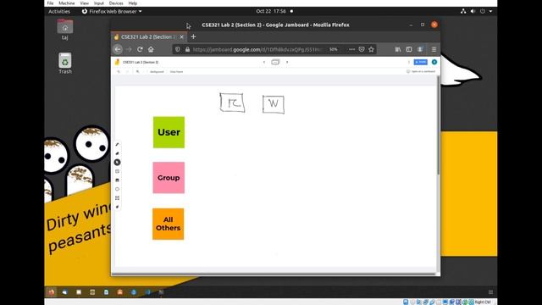
Task: Open the Trash desktop icon
Action: [x=65, y=64]
